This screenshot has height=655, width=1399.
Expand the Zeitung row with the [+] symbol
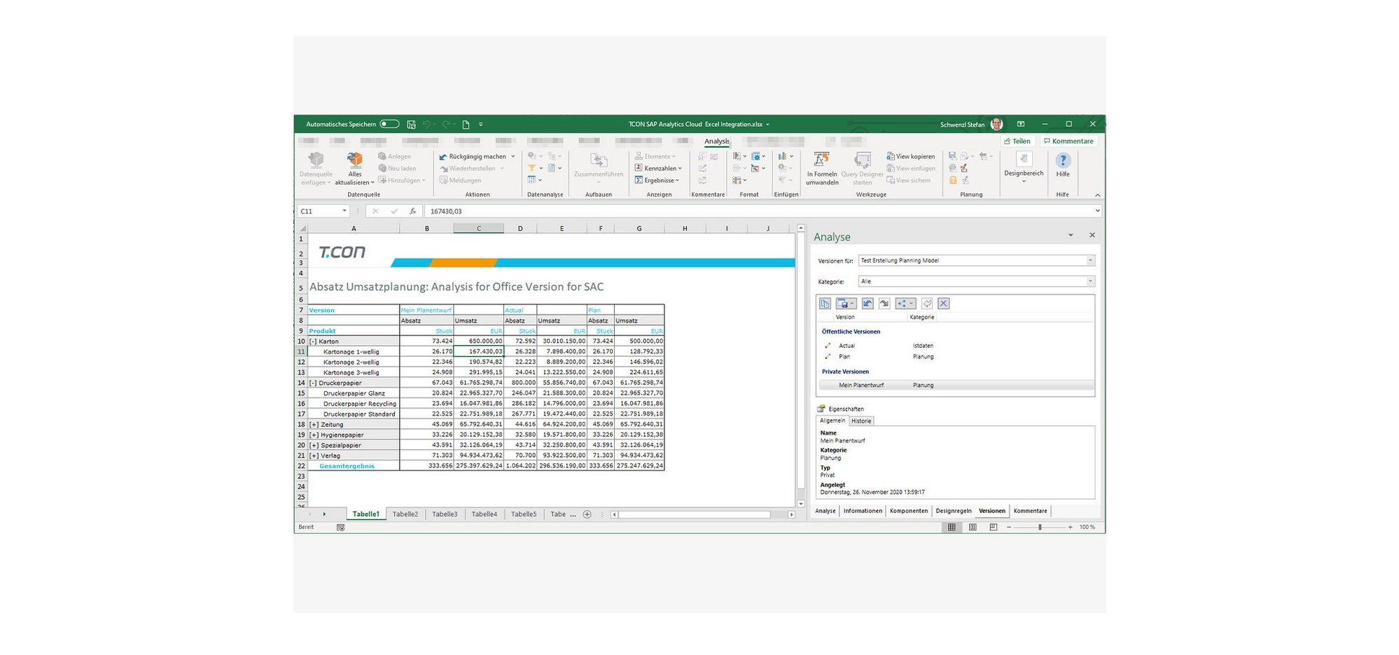coord(314,425)
